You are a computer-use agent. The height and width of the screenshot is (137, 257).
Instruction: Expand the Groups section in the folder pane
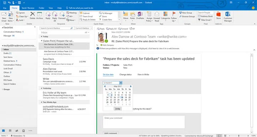(x=2, y=89)
